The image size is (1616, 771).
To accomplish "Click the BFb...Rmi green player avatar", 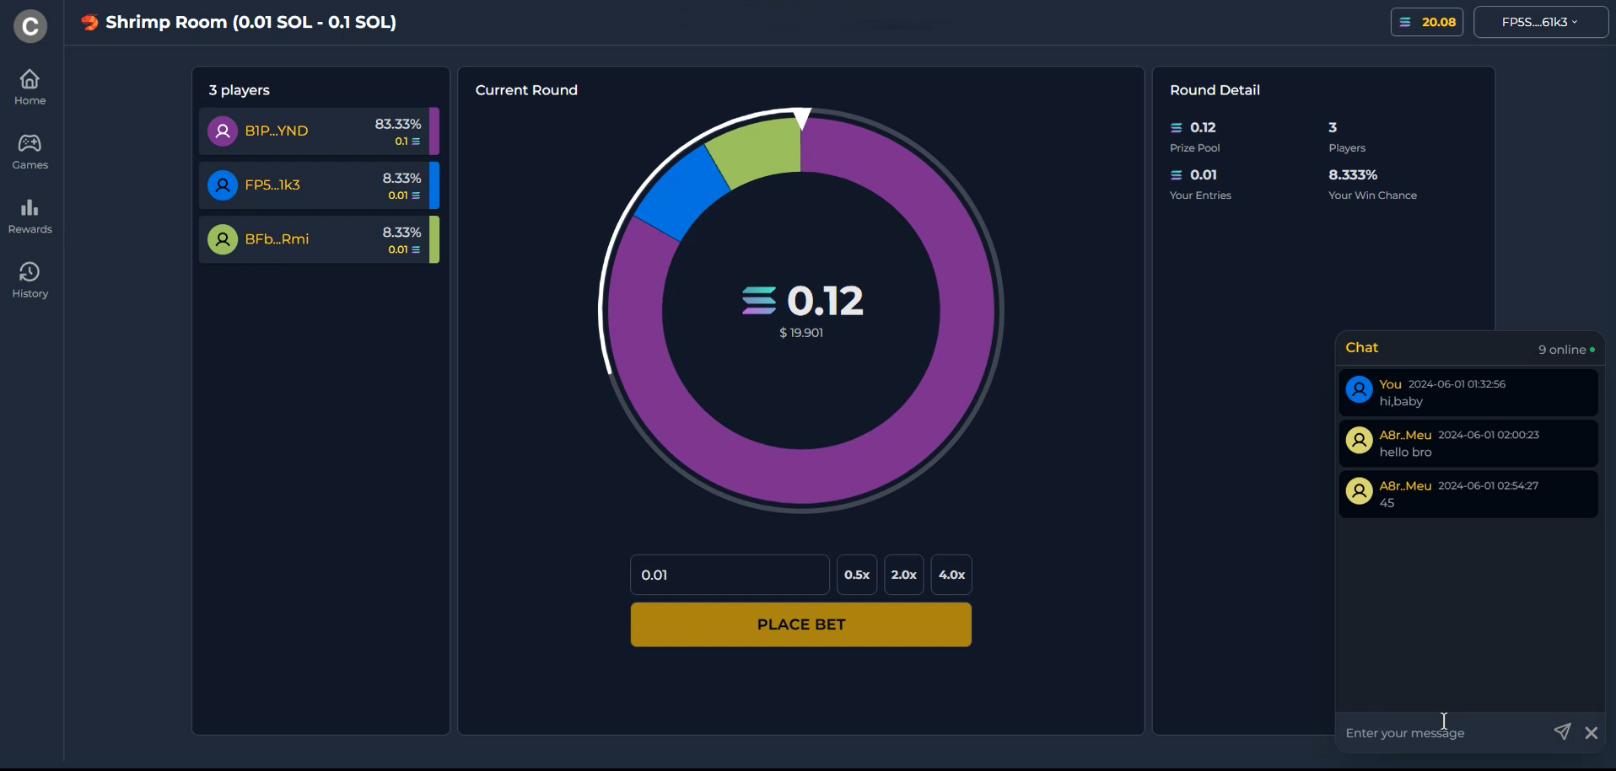I will pos(223,239).
